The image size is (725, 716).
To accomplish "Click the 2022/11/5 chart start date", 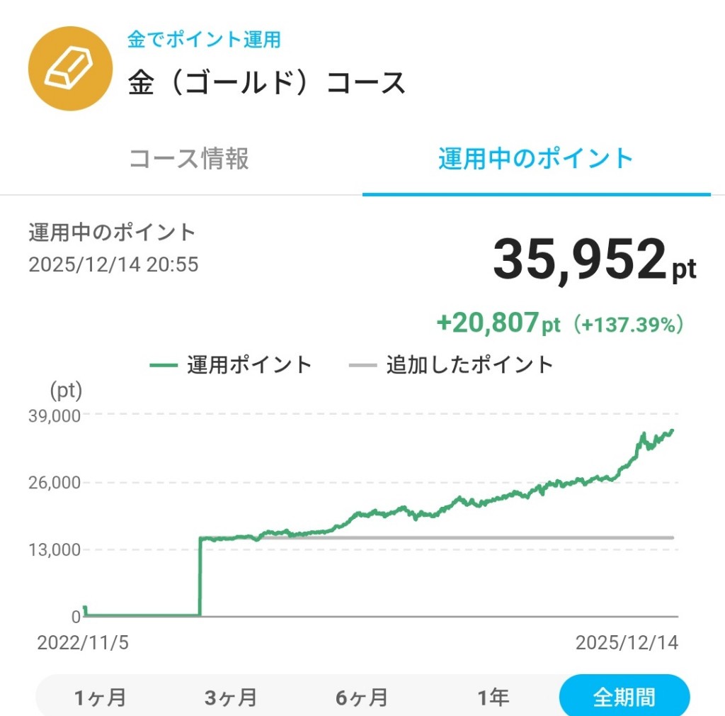I will click(83, 643).
